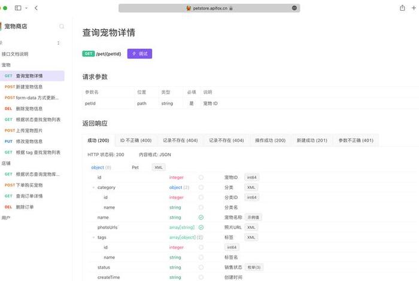Click the sidebar toggle icon in the toolbar
This screenshot has height=281, width=419.
tap(18, 8)
